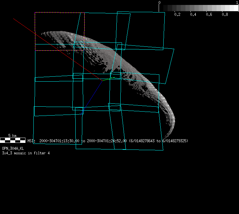Select the "3x4_3 mosaic in filter 4" caption

click(x=26, y=153)
